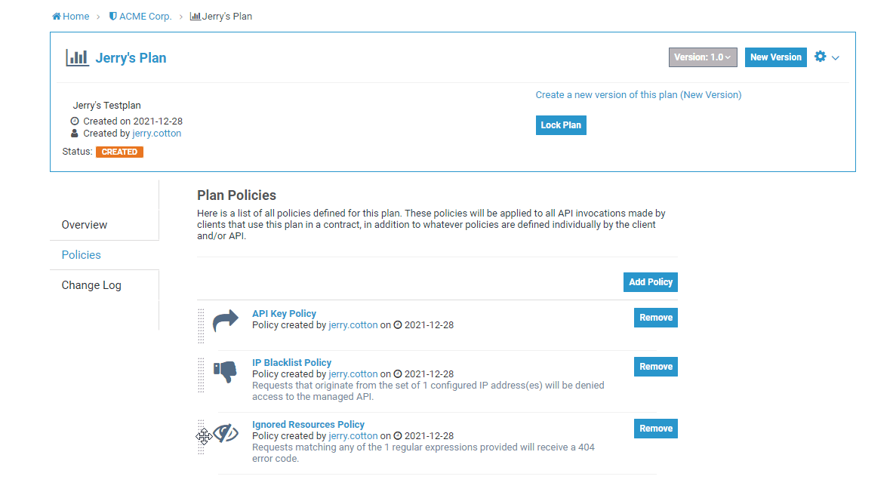The height and width of the screenshot is (498, 893).
Task: Open jerry.cotton profile link under Created by
Action: click(x=156, y=134)
